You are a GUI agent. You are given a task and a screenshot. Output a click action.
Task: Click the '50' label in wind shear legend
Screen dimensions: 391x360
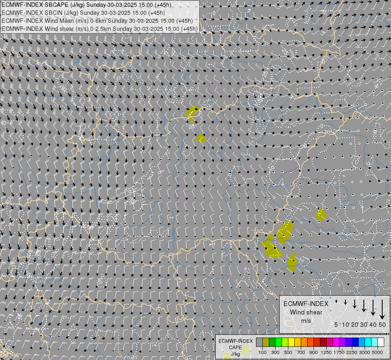(x=382, y=324)
